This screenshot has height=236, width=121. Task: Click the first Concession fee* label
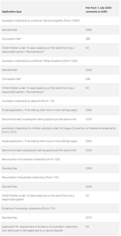[11, 39]
